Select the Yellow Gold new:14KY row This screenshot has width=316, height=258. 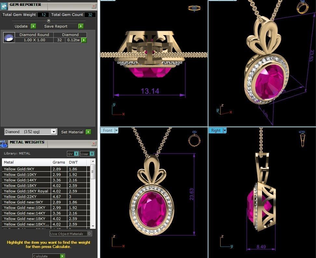(x=46, y=213)
